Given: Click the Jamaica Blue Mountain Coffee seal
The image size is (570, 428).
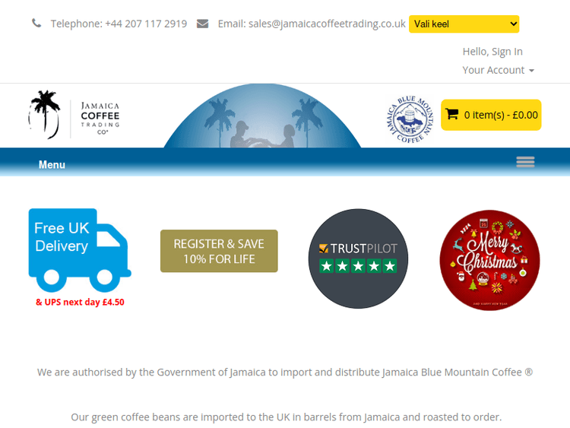Looking at the screenshot, I should (410, 119).
